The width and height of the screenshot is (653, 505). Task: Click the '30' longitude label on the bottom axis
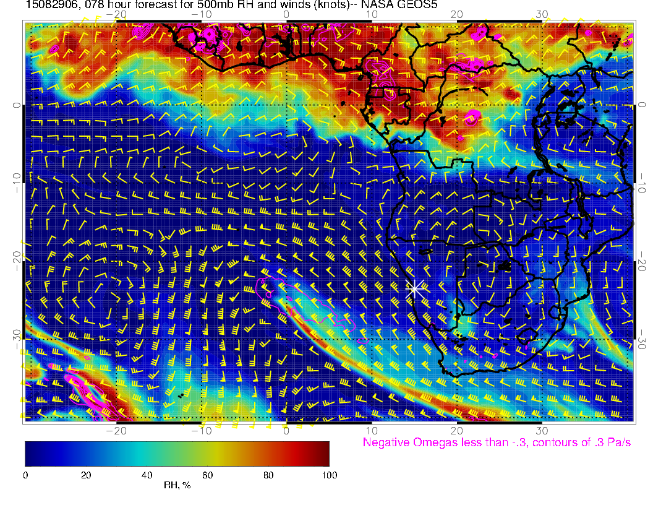coord(542,431)
